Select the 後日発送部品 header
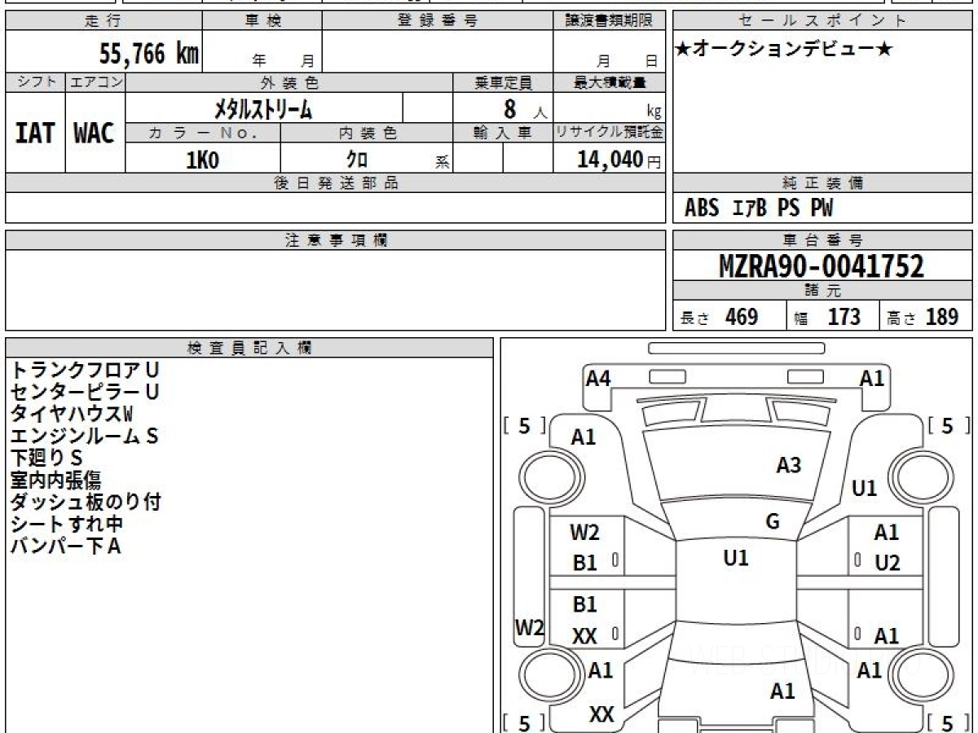The height and width of the screenshot is (733, 978). tap(336, 183)
